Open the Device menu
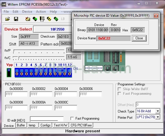This screenshot has width=165, height=136. pos(27,12)
